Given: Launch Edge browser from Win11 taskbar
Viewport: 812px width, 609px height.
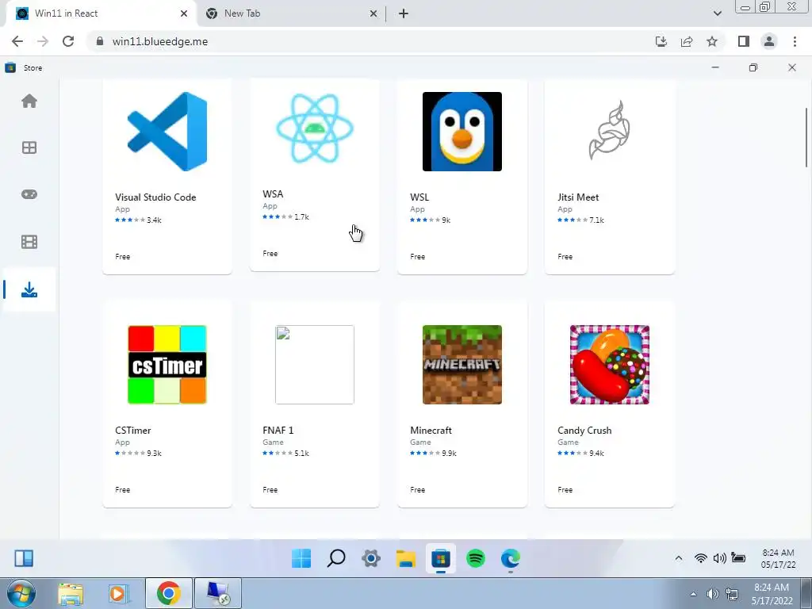Looking at the screenshot, I should coord(511,558).
